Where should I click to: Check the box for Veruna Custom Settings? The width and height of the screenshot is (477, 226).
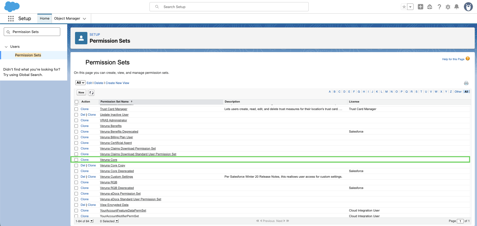pos(76,177)
